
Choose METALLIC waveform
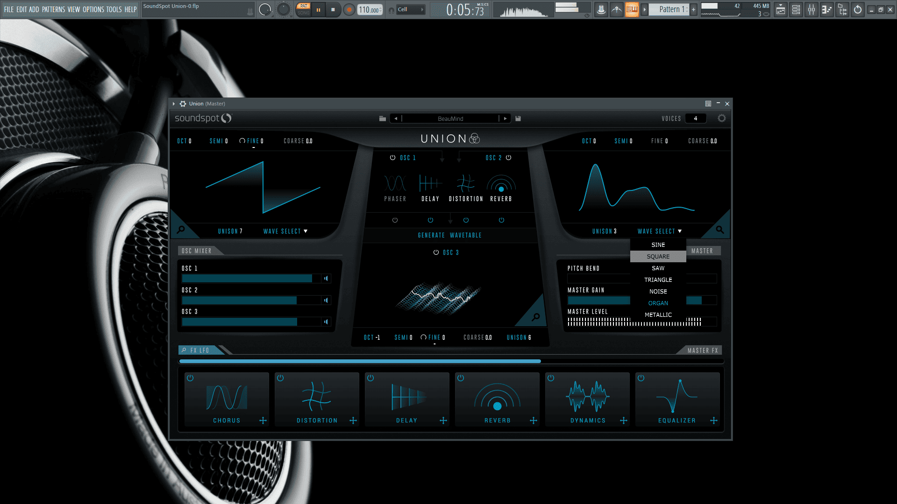(x=658, y=315)
